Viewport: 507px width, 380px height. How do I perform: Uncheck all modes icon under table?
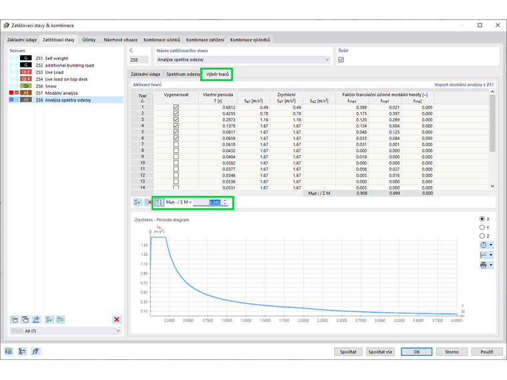(x=148, y=202)
